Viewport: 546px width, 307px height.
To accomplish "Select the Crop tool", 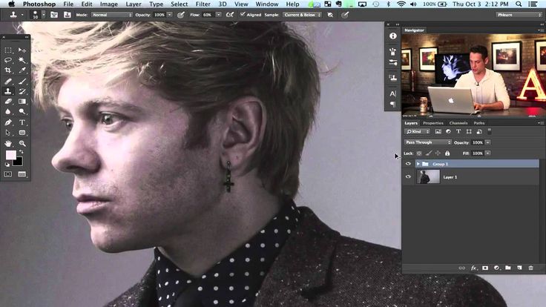I will pos(9,70).
